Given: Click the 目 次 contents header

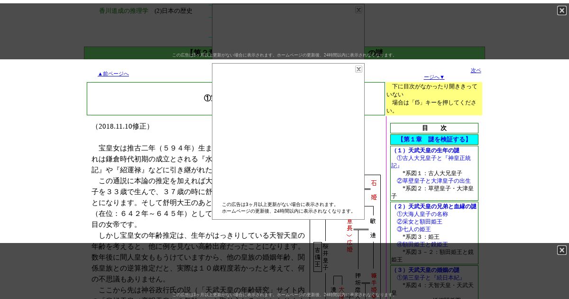Looking at the screenshot, I should click(434, 128).
